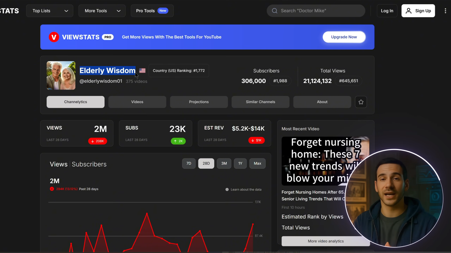
Task: Set chart range to 3M
Action: coord(224,163)
